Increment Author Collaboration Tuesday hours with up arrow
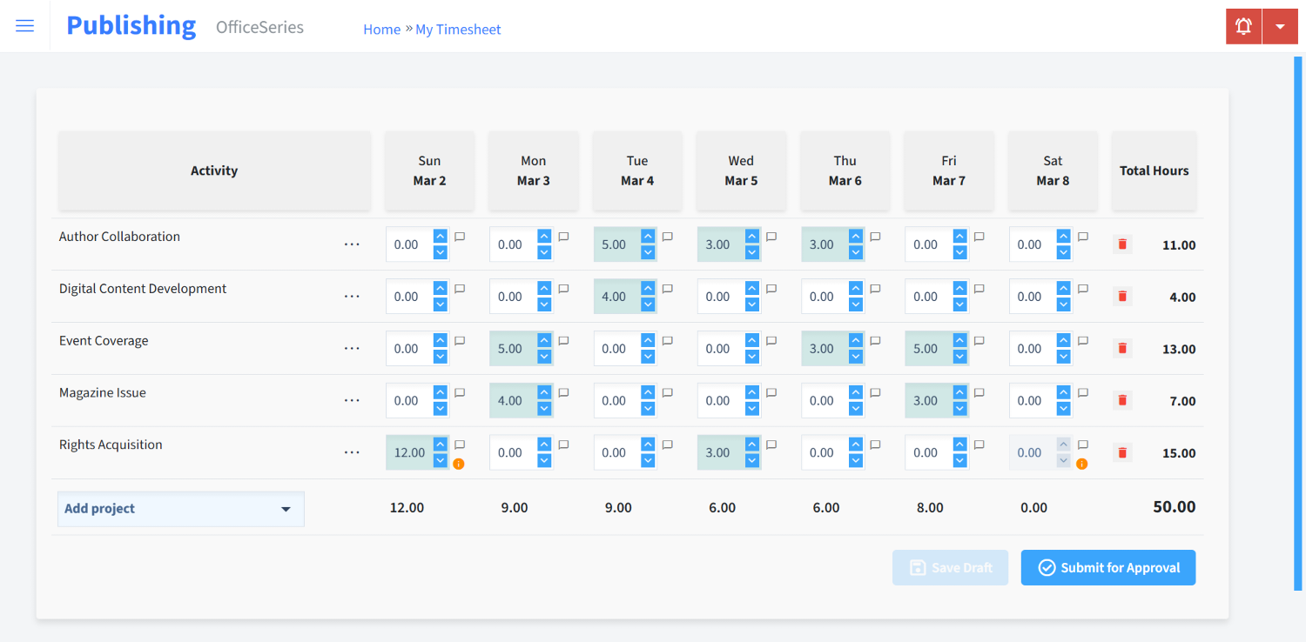The image size is (1306, 642). [x=648, y=237]
